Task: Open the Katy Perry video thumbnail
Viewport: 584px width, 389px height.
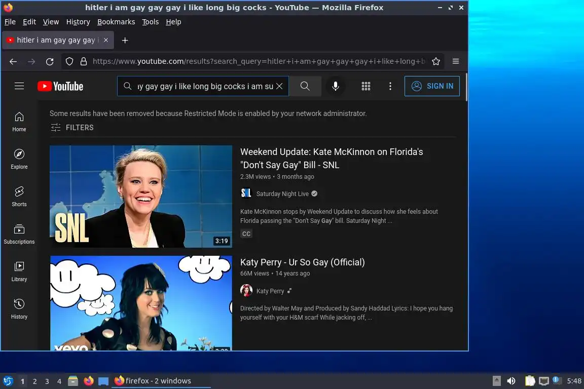Action: click(141, 303)
